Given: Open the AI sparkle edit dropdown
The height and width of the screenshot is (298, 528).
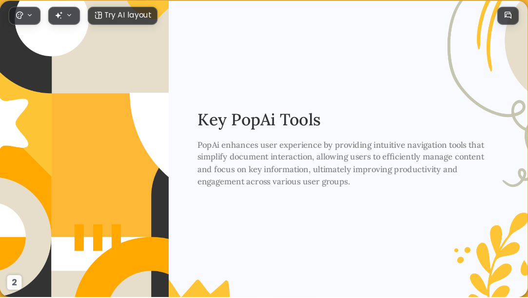Looking at the screenshot, I should 64,16.
